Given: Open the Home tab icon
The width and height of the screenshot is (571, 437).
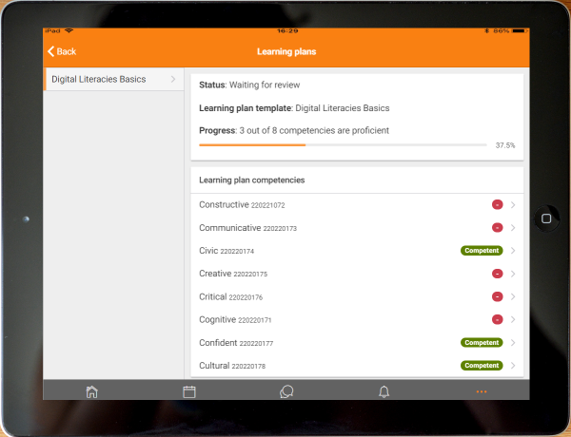Looking at the screenshot, I should click(x=91, y=391).
